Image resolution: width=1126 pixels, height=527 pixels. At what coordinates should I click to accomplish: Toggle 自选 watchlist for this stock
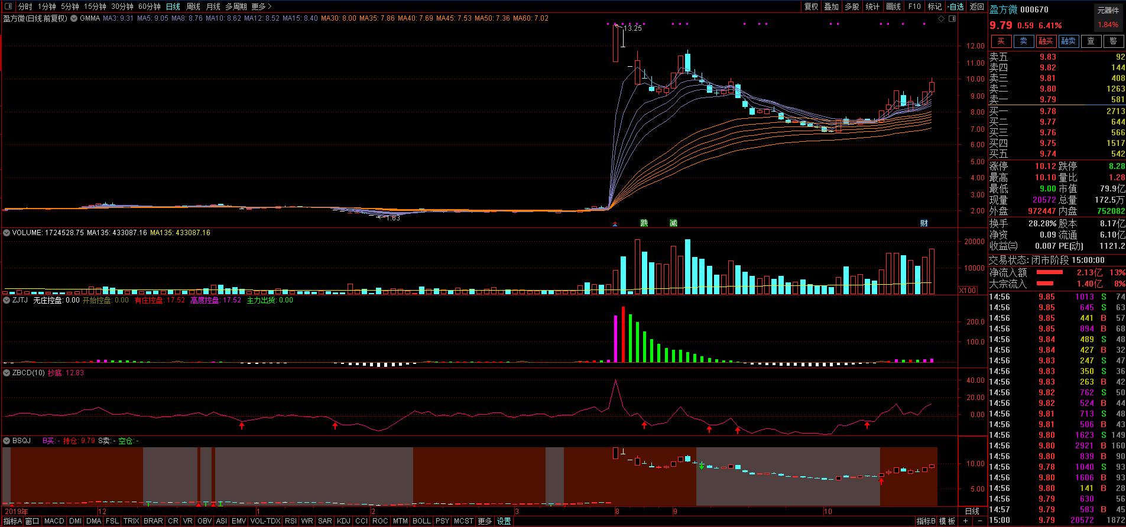click(x=955, y=6)
